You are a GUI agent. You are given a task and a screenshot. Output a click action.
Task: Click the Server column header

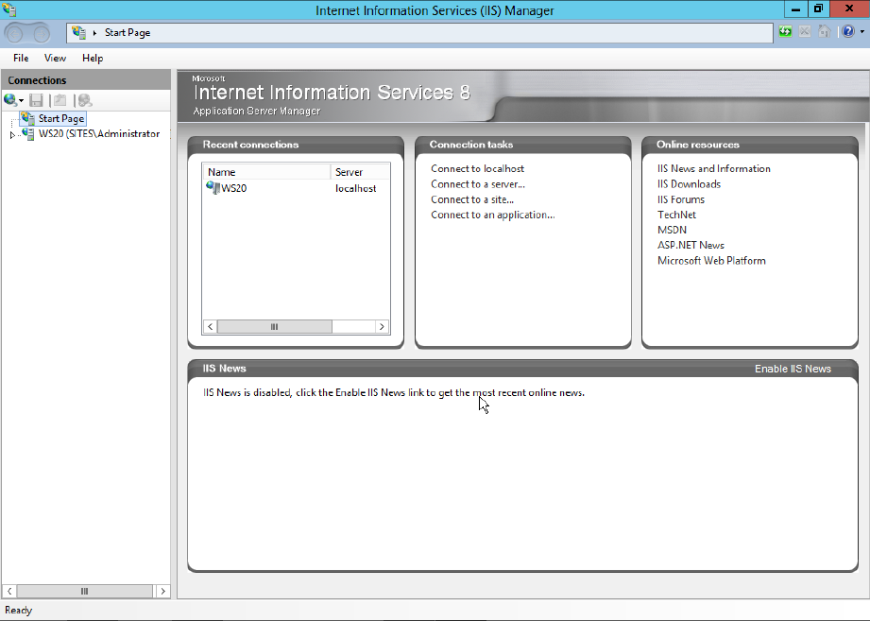360,172
